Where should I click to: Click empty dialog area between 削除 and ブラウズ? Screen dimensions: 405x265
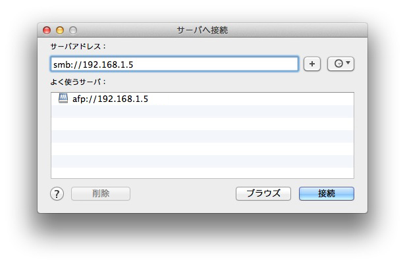(x=182, y=194)
